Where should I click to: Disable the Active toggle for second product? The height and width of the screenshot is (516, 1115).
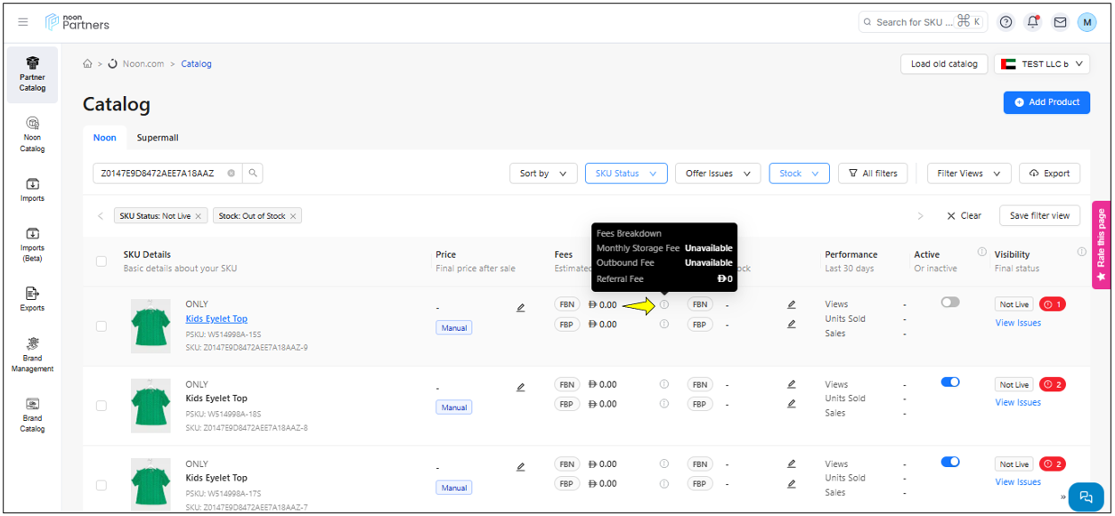[x=950, y=383]
